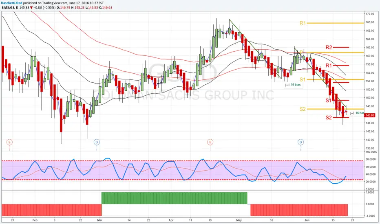
Task: Click the −0.80 (−0.55%) change value
Action: (44, 7)
